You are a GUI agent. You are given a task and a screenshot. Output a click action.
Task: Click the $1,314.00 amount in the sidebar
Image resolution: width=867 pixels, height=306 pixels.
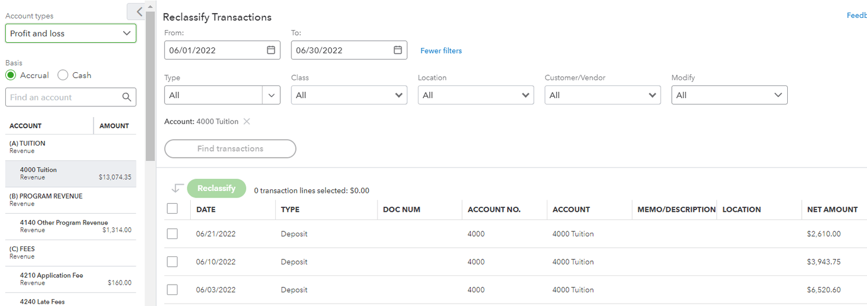click(117, 230)
